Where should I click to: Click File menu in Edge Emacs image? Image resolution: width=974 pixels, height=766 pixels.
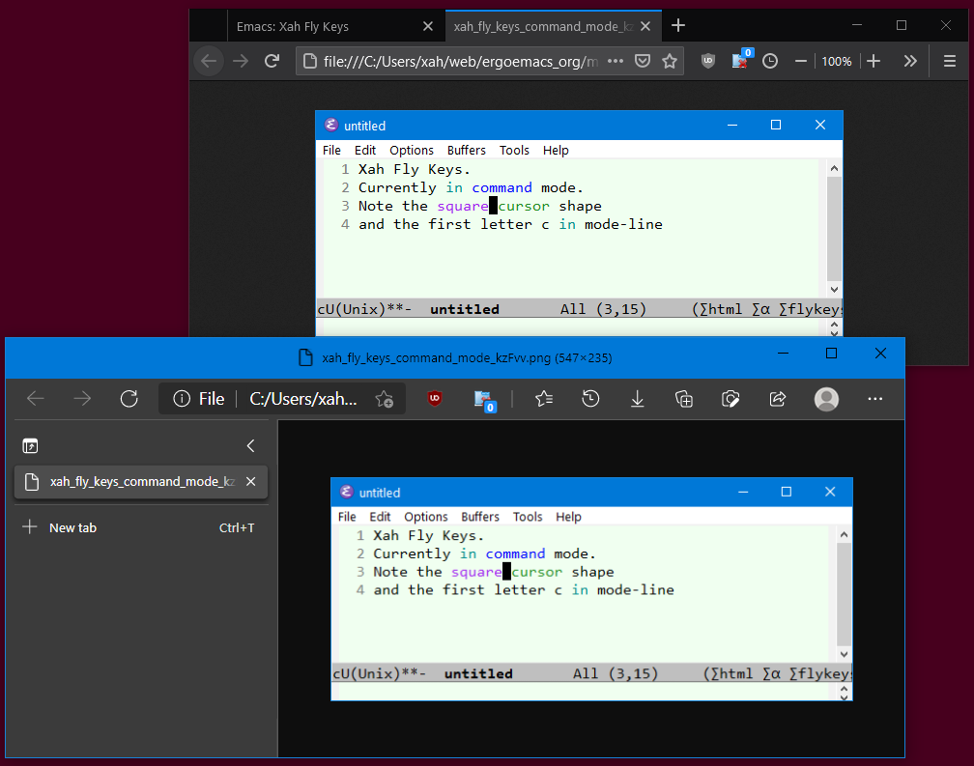pos(347,517)
